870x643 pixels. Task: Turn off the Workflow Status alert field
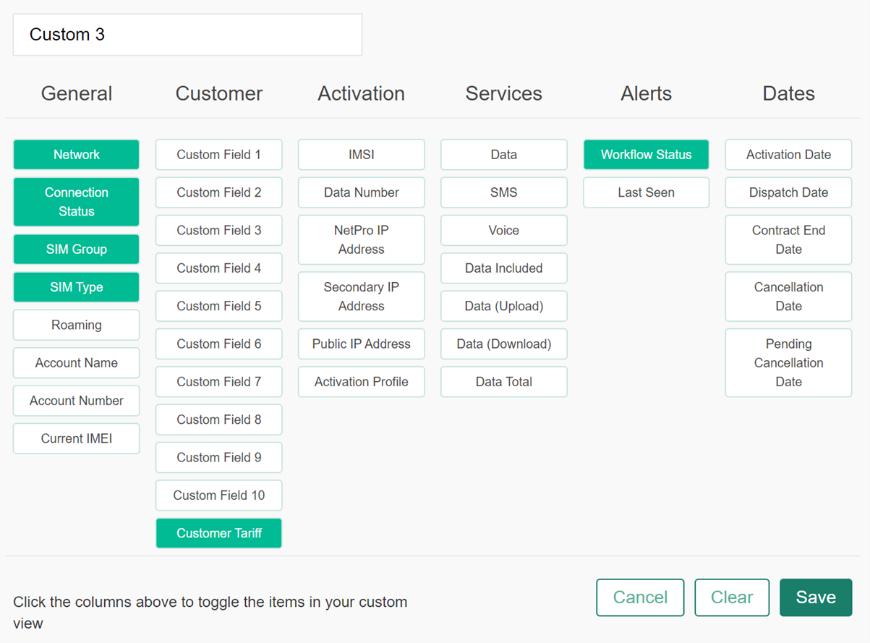pos(646,154)
